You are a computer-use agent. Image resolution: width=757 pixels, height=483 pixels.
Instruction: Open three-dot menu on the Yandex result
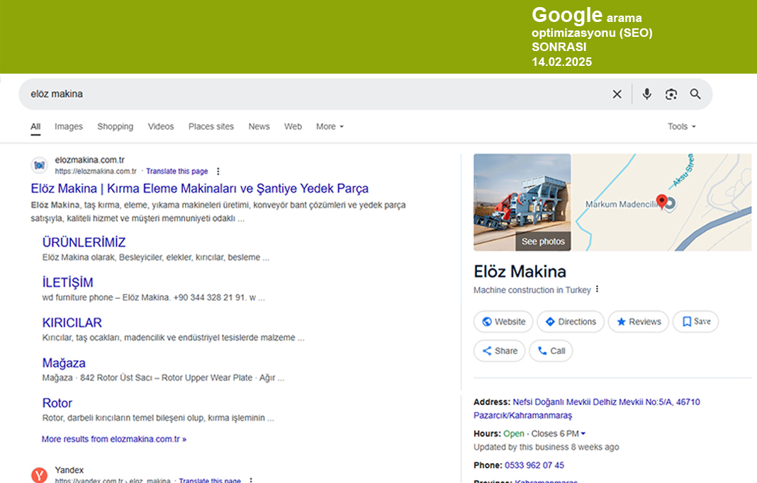[251, 480]
